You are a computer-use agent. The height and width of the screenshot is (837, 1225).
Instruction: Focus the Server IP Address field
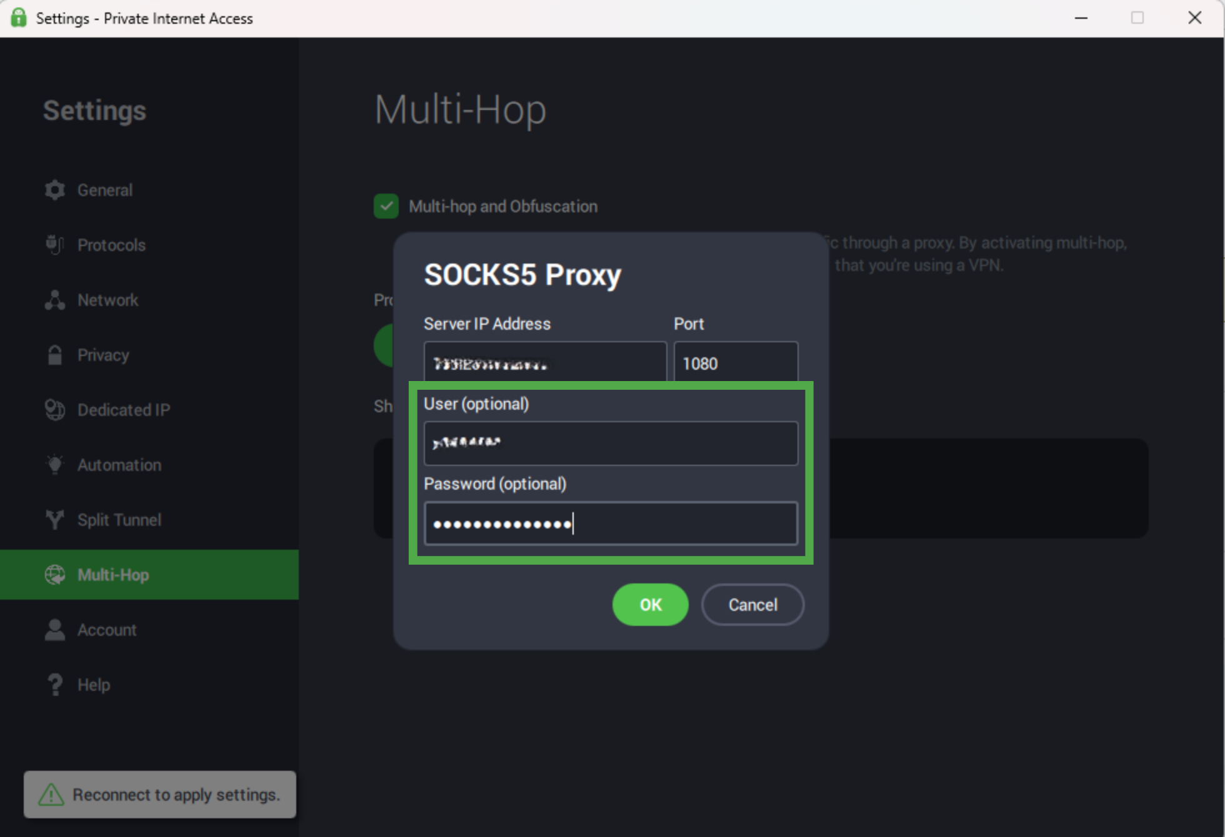pos(545,362)
